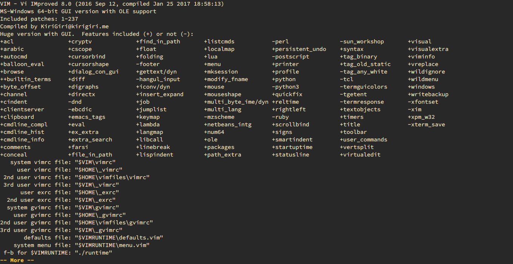Click the -termguicolors feature entry
513x264 pixels.
[364, 87]
